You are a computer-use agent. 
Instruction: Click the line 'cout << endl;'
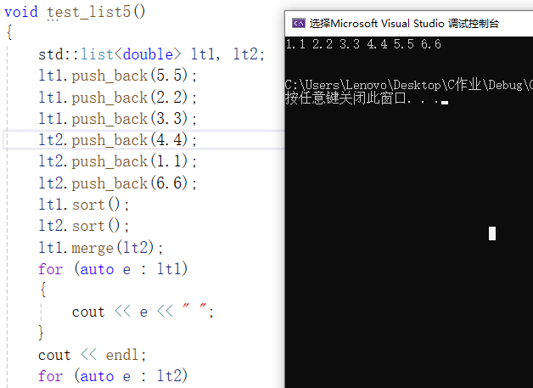(x=93, y=355)
